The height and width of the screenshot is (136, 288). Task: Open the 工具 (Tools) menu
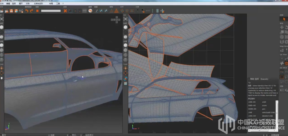[x=58, y=4]
